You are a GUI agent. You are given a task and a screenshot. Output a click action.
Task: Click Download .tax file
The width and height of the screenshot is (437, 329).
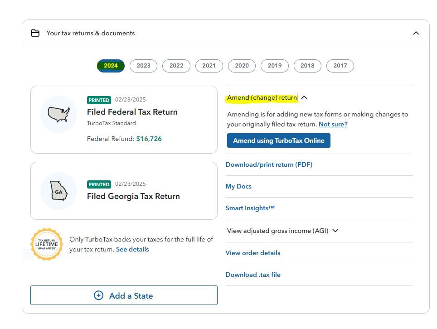click(x=253, y=275)
